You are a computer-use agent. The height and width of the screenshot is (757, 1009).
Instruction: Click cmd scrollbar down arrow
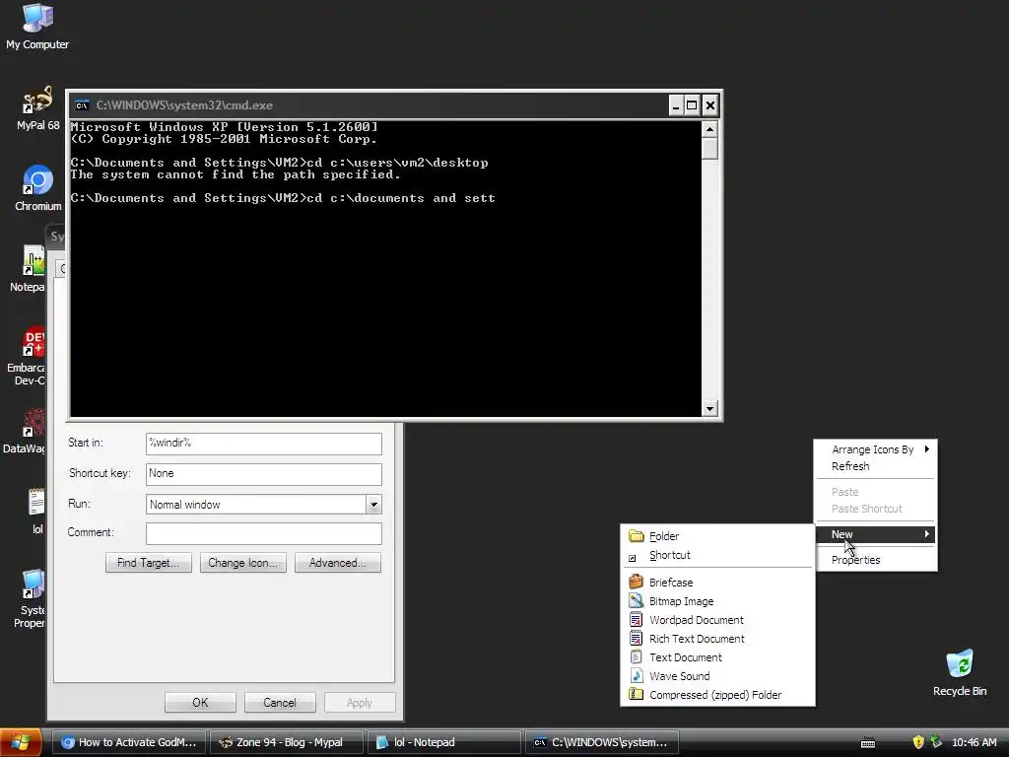tap(709, 408)
